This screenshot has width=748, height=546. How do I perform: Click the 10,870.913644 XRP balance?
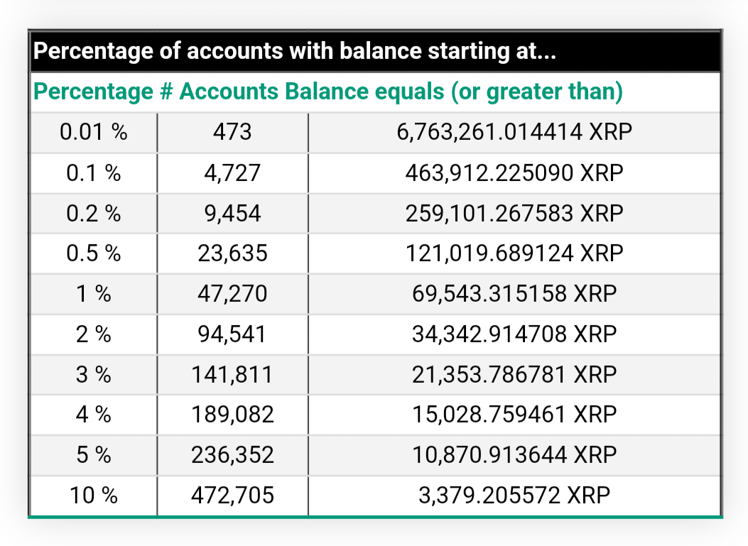coord(514,454)
